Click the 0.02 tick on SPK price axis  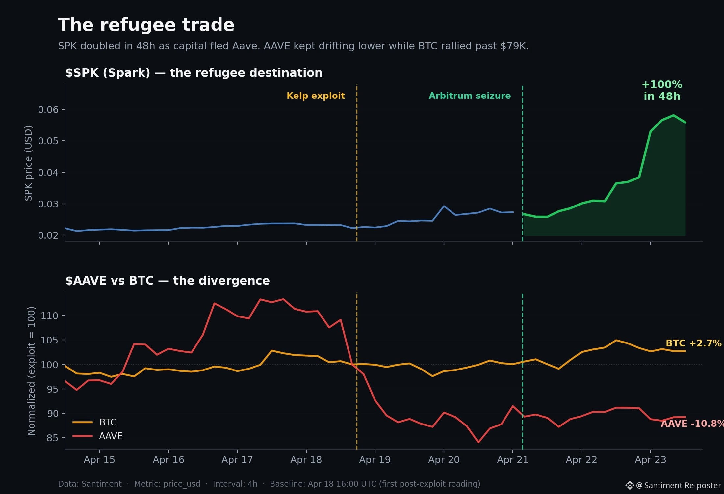pyautogui.click(x=48, y=235)
